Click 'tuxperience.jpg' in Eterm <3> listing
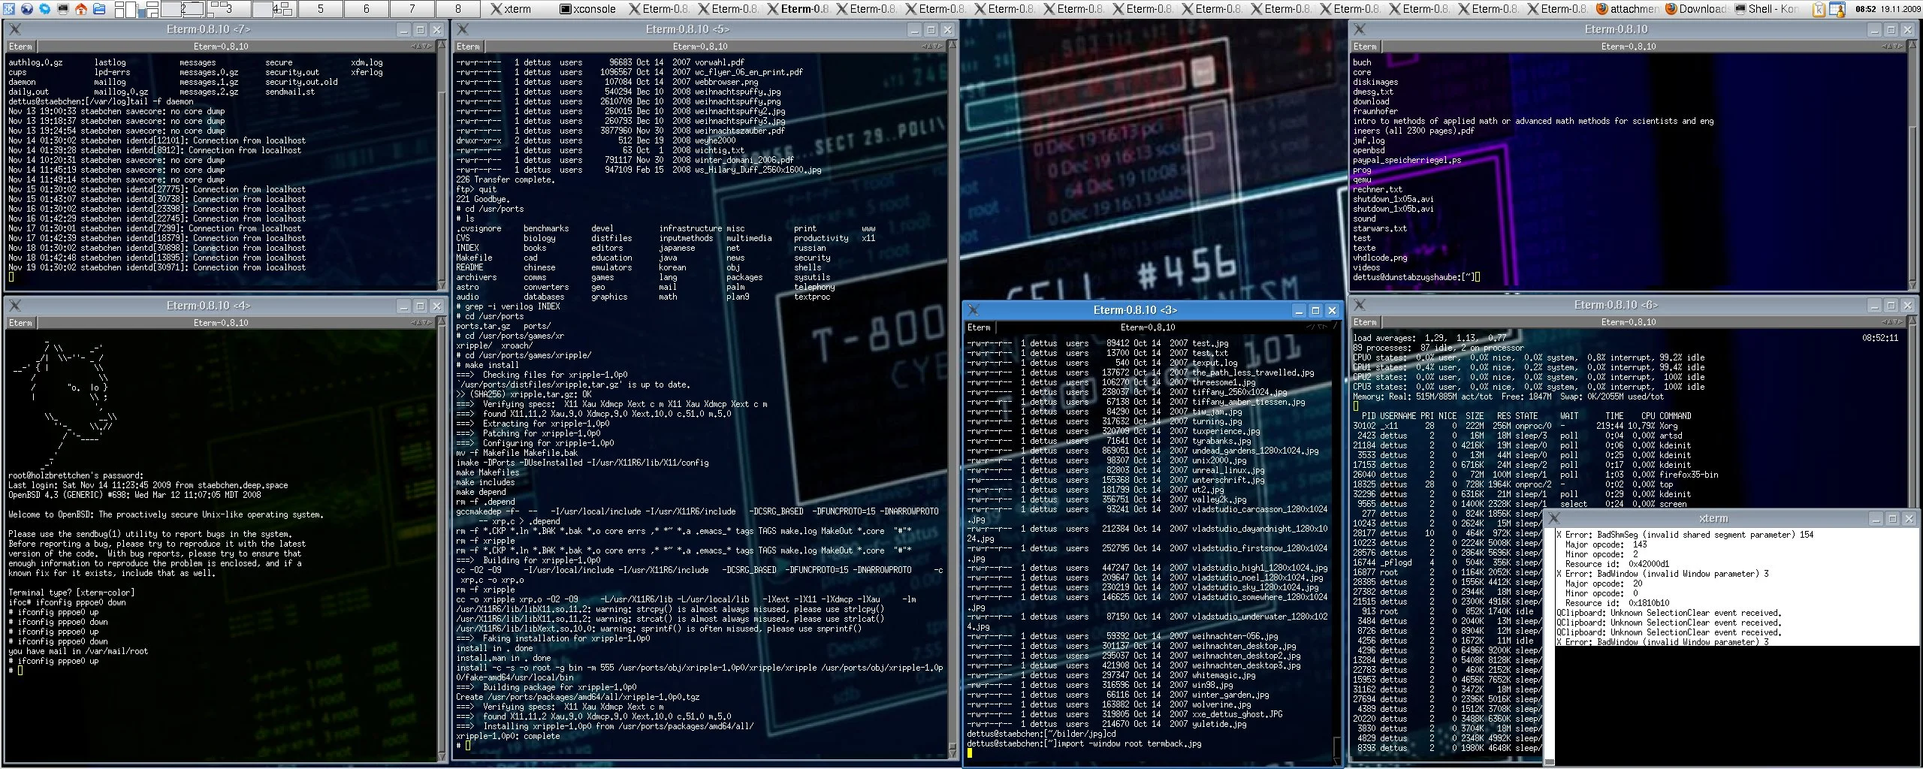1923x769 pixels. [x=1226, y=431]
